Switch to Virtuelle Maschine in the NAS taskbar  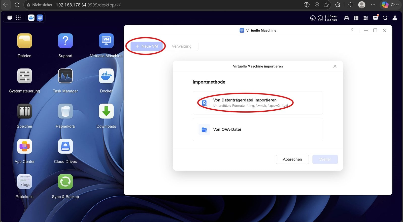point(40,18)
